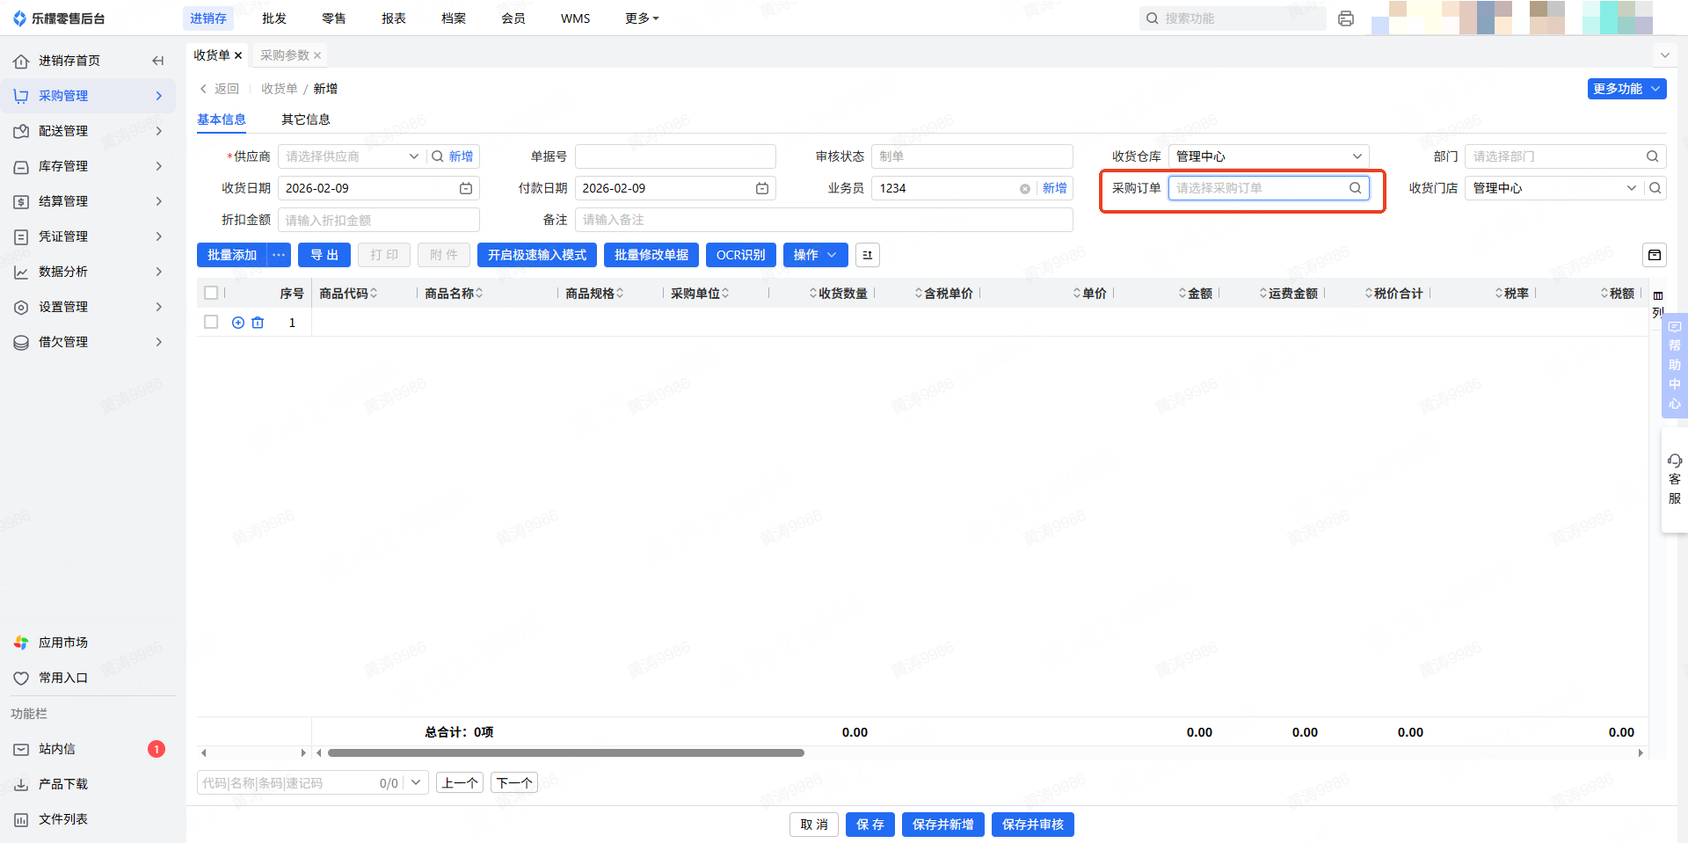The height and width of the screenshot is (843, 1688).
Task: Click OCR识别 button
Action: point(741,255)
